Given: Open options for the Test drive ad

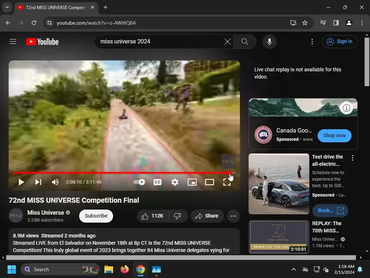Looking at the screenshot, I should pos(353,158).
